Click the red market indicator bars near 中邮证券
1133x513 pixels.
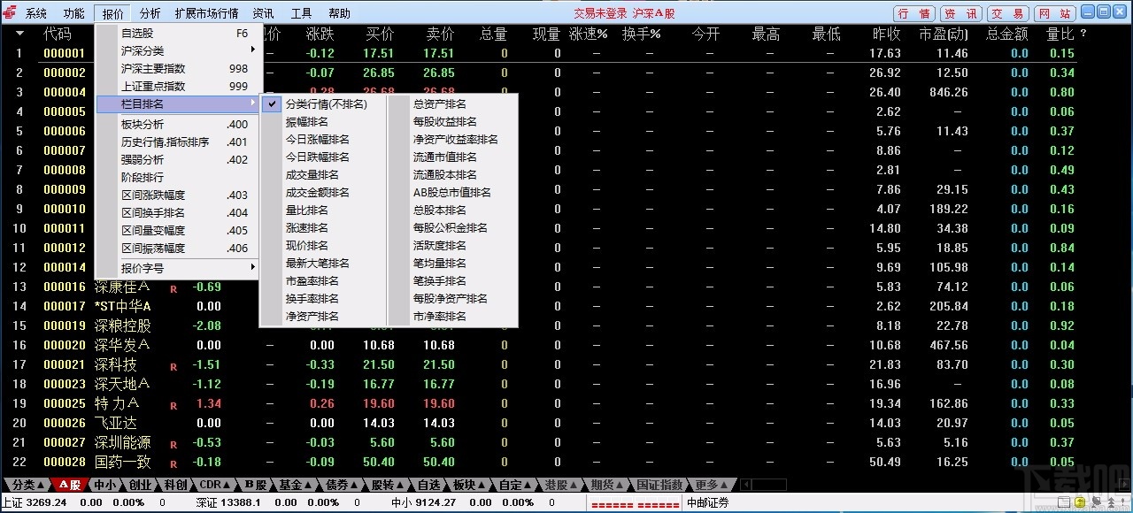click(636, 502)
